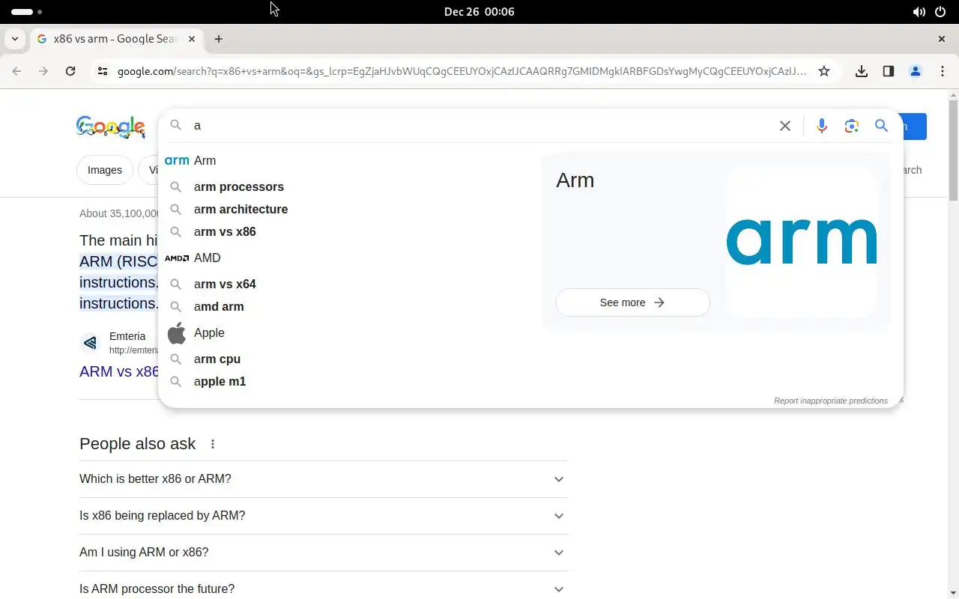Select the "x86 vs arm" browser tab
Viewport: 959px width, 599px height.
pyautogui.click(x=116, y=39)
